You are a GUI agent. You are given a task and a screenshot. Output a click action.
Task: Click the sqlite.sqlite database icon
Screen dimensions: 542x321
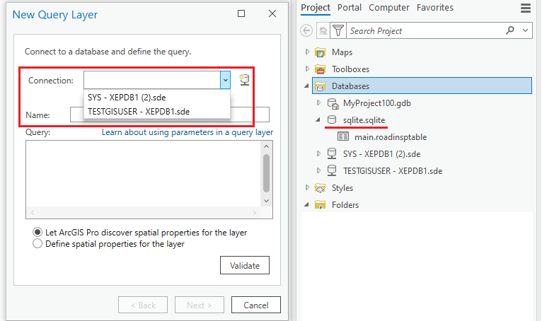click(332, 120)
